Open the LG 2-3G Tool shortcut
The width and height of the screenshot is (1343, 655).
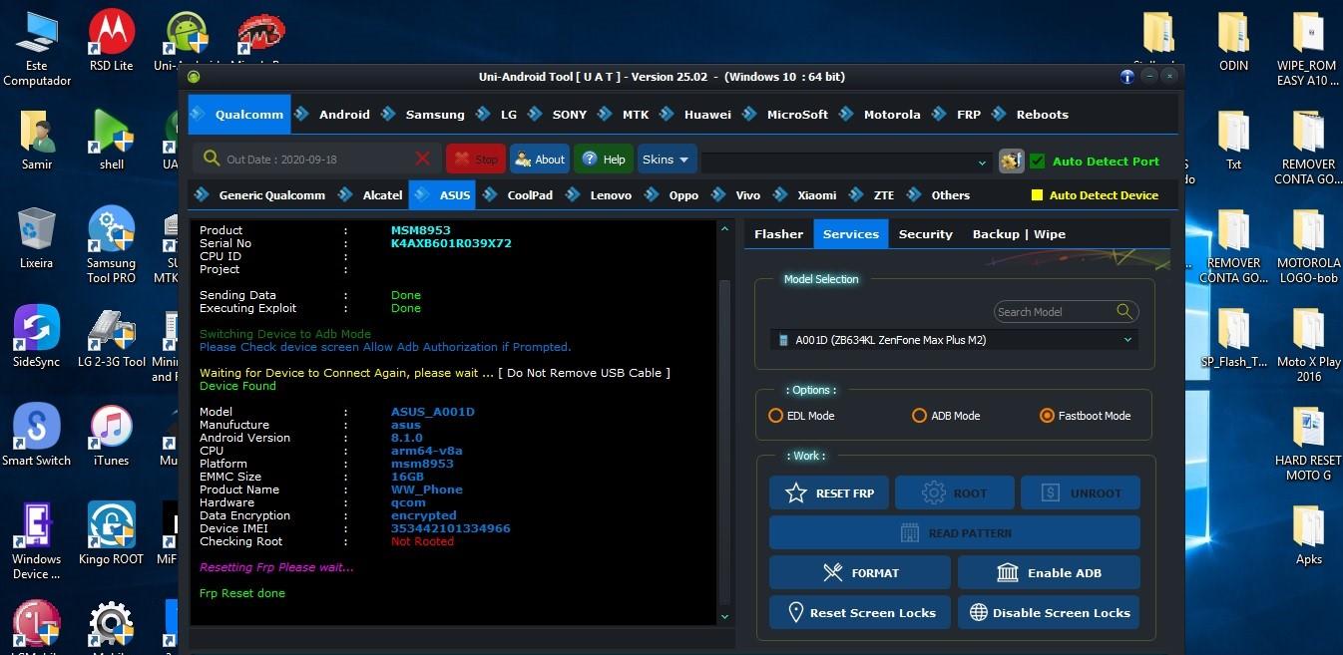point(112,337)
